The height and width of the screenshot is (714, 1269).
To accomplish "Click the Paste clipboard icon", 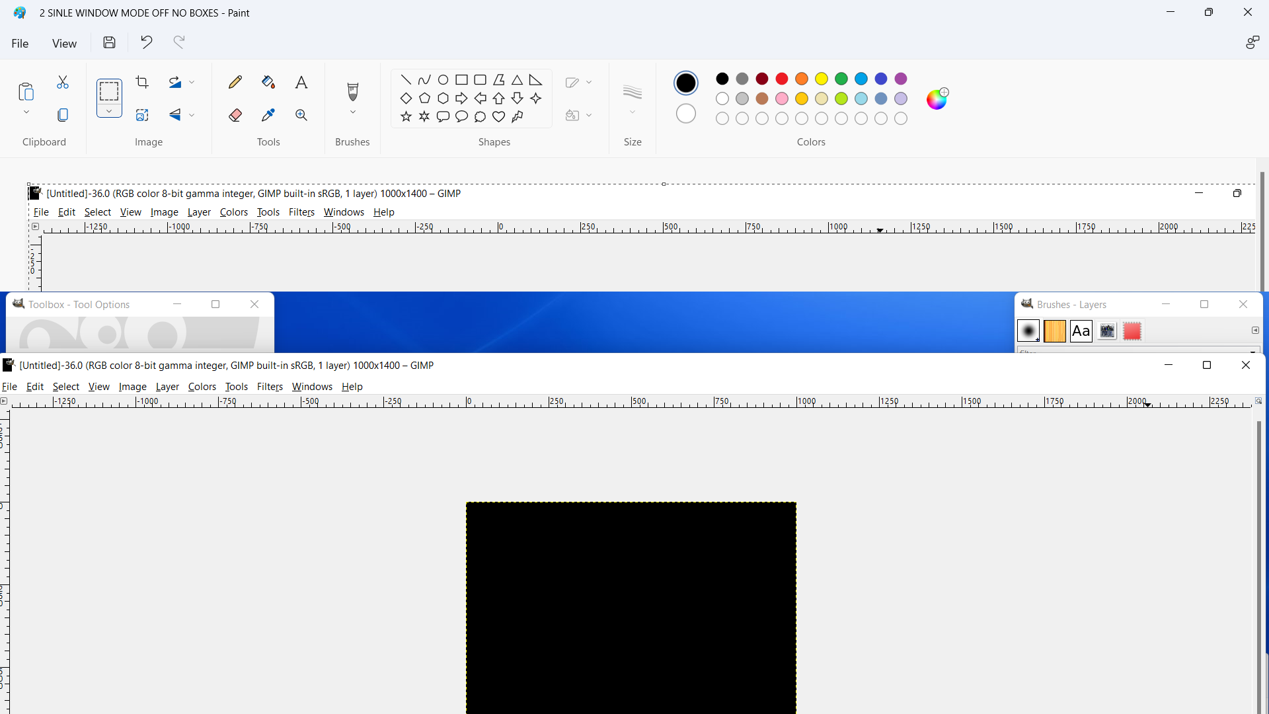I will [x=26, y=91].
